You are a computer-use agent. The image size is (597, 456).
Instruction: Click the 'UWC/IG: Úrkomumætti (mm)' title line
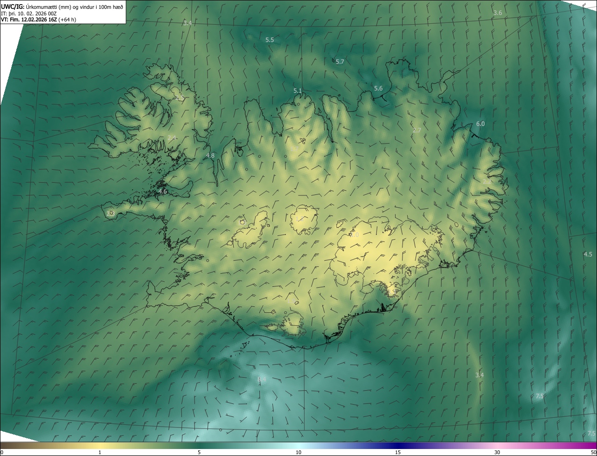point(62,7)
